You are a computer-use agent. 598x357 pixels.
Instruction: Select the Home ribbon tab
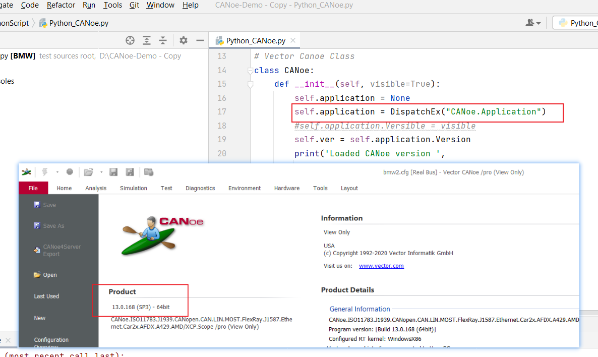coord(64,188)
